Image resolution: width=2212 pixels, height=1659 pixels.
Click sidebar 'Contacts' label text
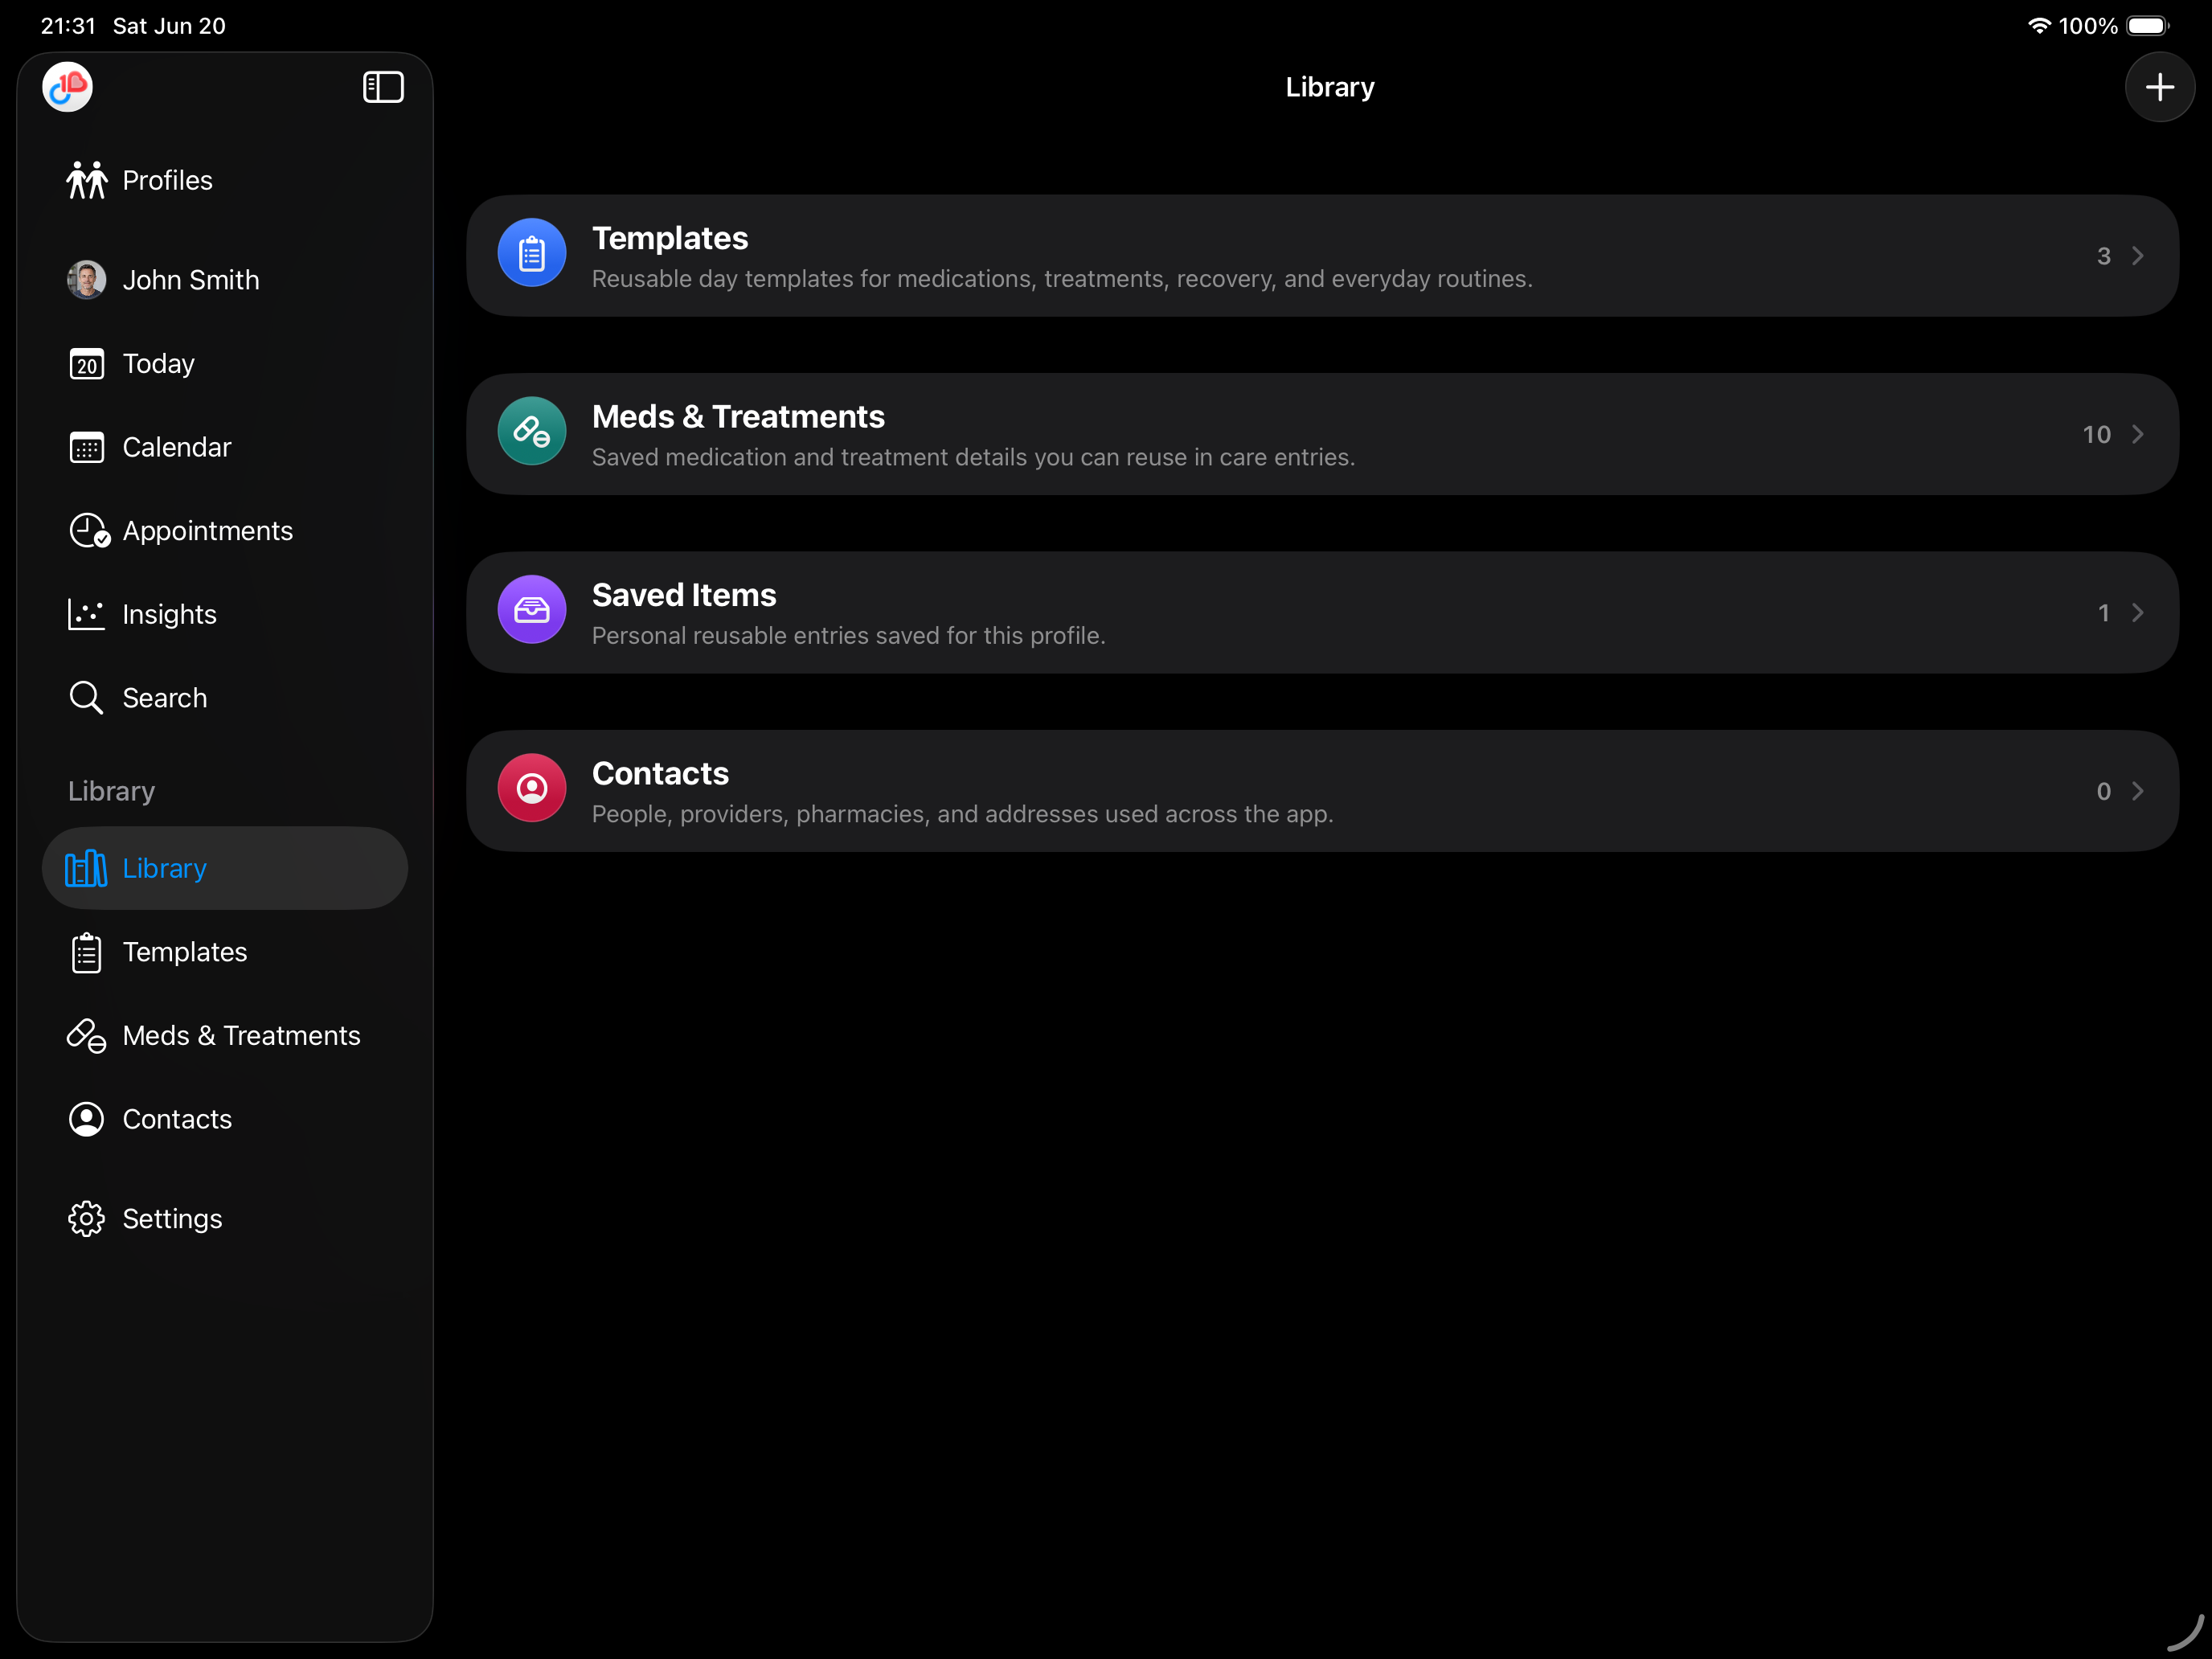click(177, 1119)
